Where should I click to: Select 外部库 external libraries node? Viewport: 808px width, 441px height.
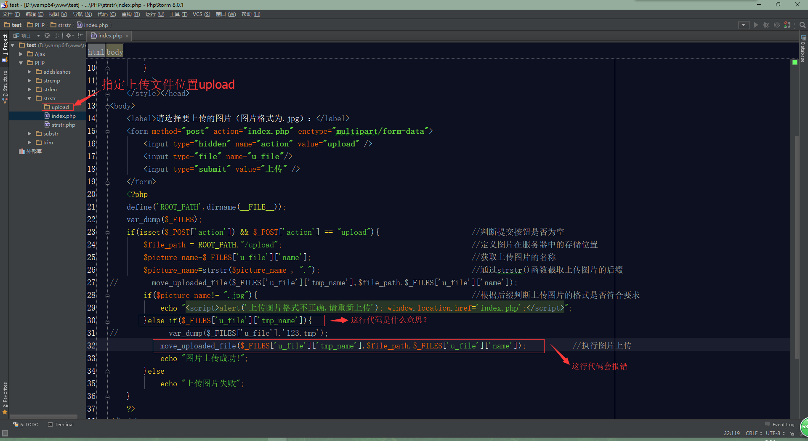point(30,151)
